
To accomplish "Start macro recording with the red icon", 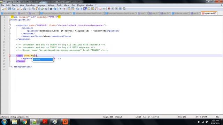I will click(109, 9).
